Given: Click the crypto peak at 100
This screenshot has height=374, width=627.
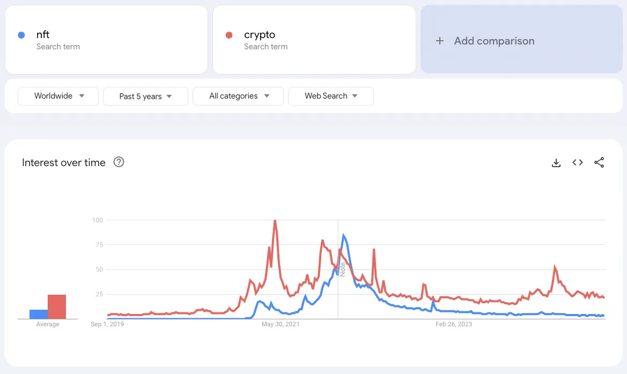Looking at the screenshot, I should (275, 221).
